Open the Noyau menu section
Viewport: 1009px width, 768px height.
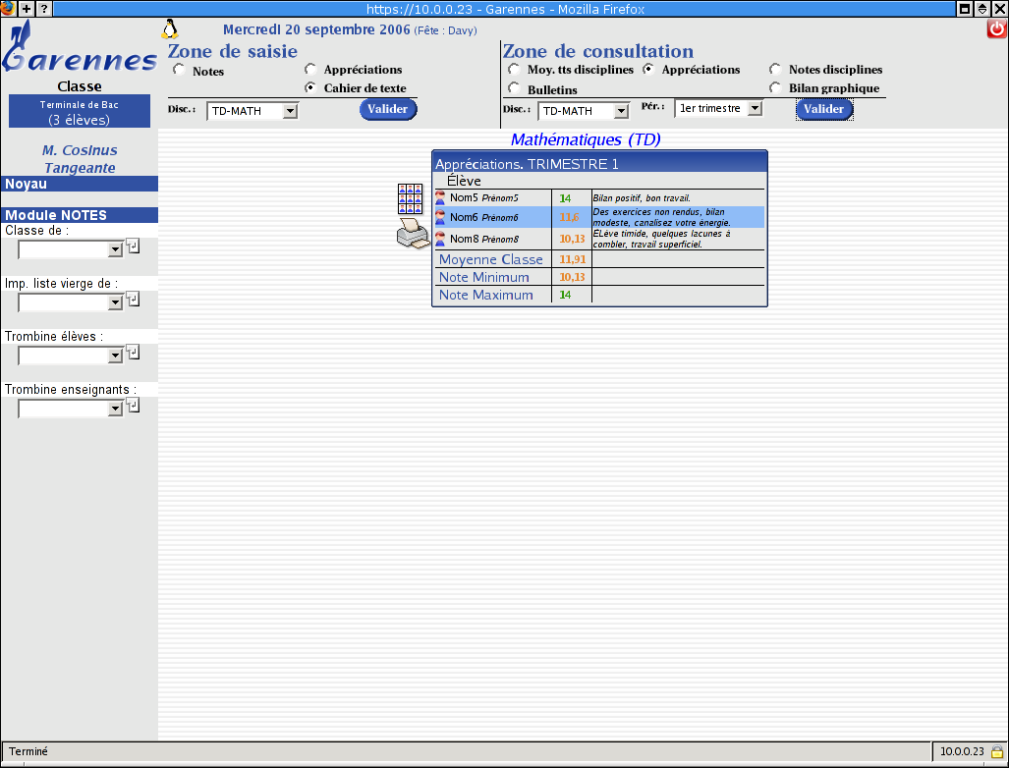coord(79,184)
